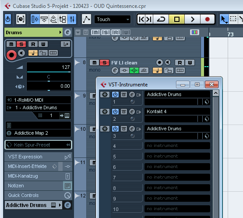The height and width of the screenshot is (218, 243).
Task: Click empty slot 7 no instrument
Action: pos(177,177)
